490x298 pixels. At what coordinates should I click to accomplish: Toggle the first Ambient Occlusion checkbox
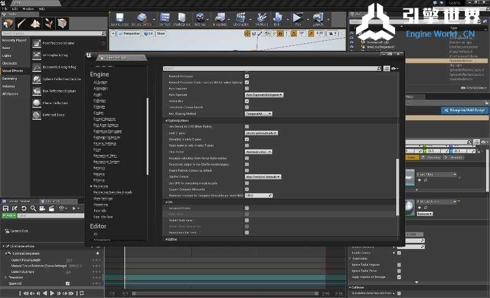(247, 76)
